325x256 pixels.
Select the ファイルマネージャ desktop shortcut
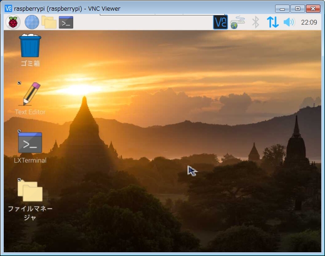click(30, 199)
